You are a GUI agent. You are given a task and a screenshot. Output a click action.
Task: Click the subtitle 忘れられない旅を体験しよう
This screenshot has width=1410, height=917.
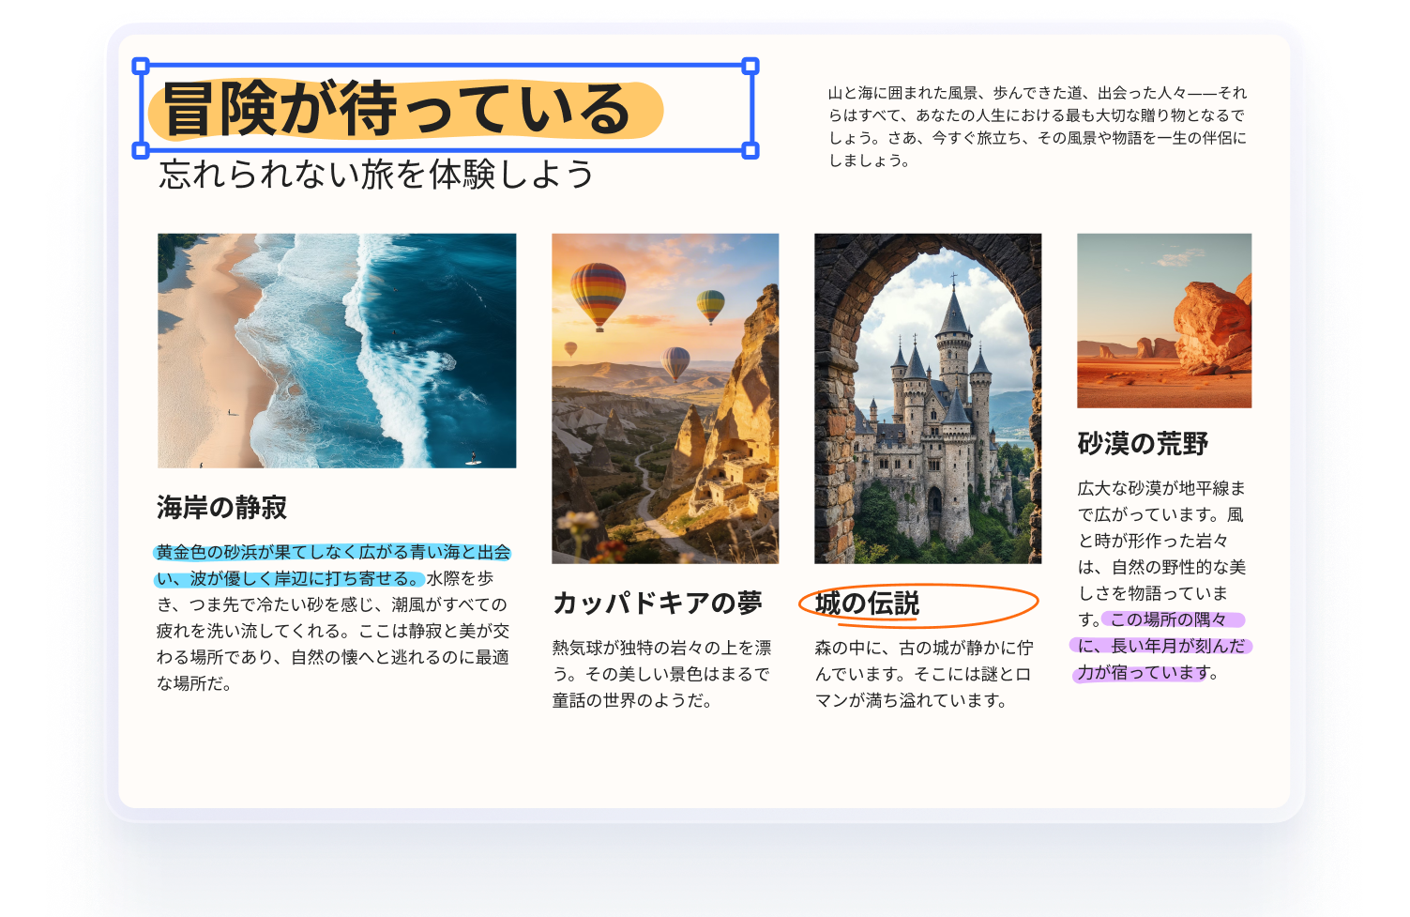pyautogui.click(x=376, y=175)
